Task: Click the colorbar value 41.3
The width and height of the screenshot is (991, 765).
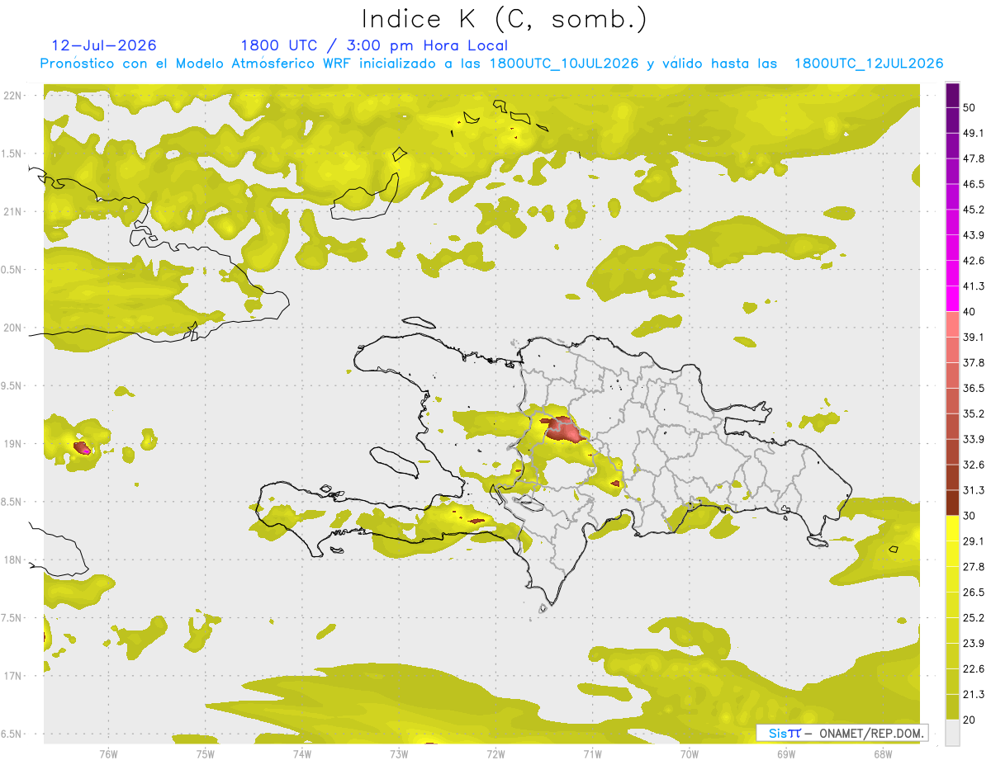Action: (974, 286)
